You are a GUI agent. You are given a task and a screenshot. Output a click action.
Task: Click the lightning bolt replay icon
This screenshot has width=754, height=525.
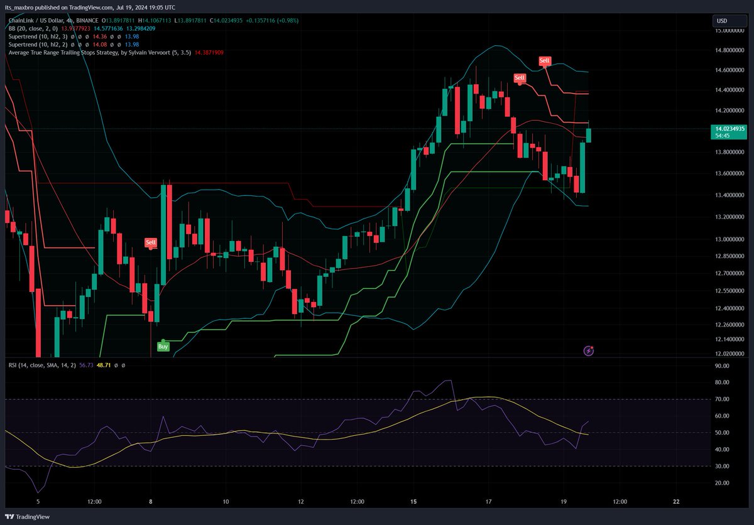tap(589, 351)
